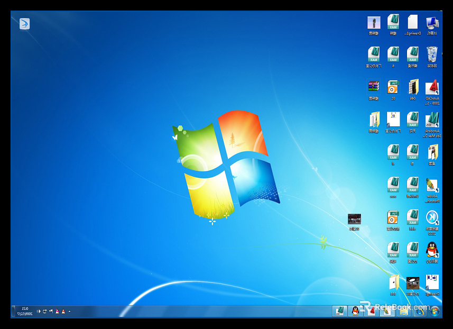Click the bird logo in the top corner
The height and width of the screenshot is (329, 453).
click(x=25, y=24)
